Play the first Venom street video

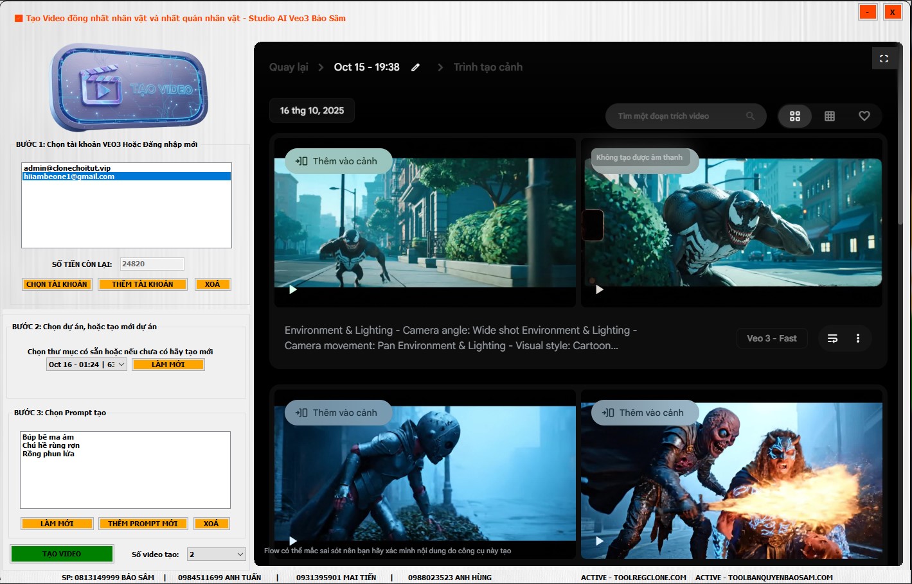tap(293, 289)
